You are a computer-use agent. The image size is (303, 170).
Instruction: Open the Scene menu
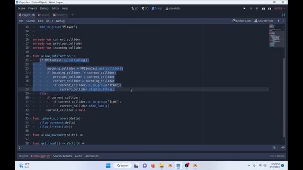(21, 8)
